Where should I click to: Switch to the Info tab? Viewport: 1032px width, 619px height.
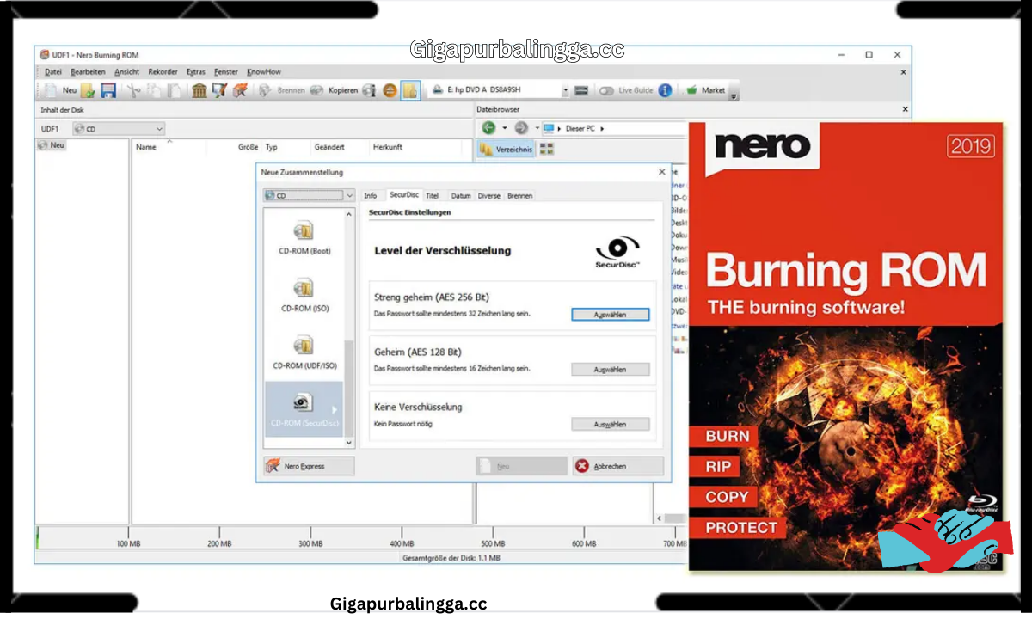(x=370, y=196)
